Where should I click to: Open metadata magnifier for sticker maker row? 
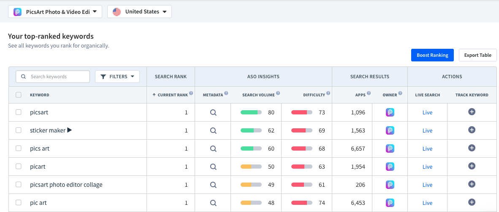213,130
